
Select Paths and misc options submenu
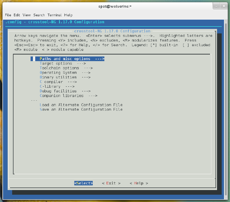tap(67, 59)
